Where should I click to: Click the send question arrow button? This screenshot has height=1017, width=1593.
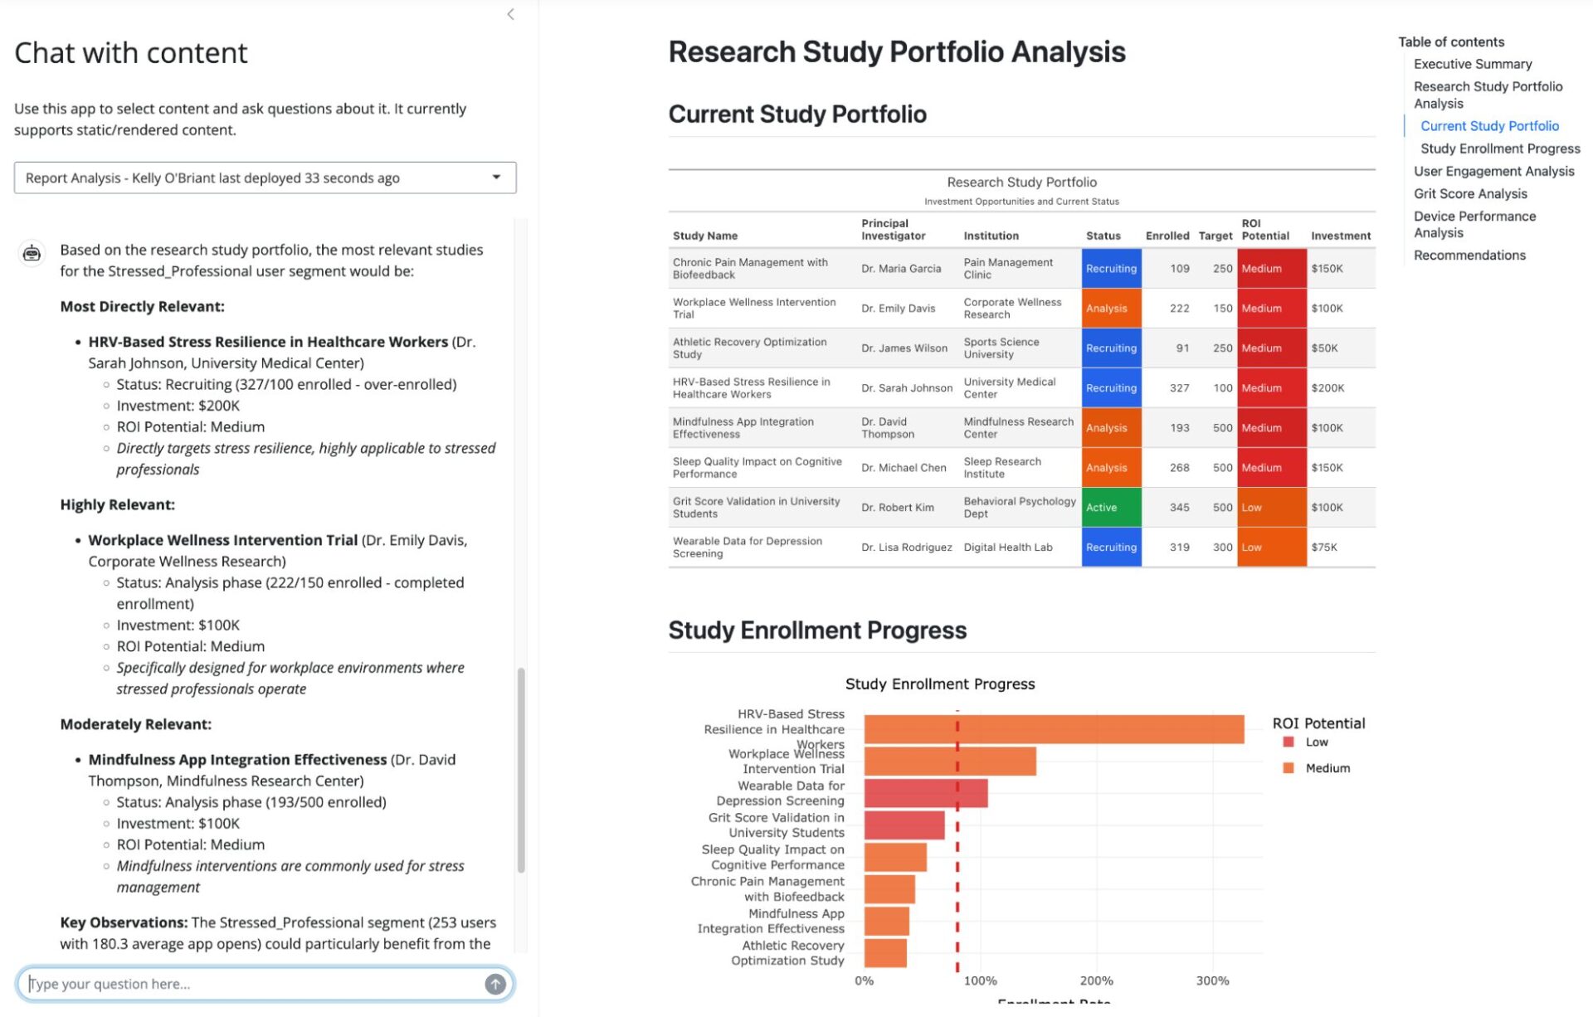pos(495,984)
